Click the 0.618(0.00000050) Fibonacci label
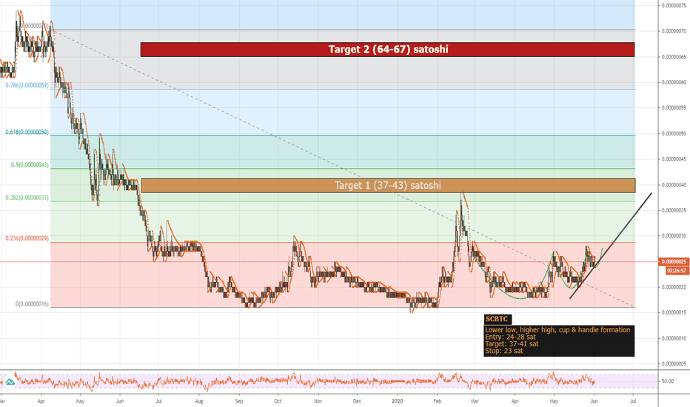This screenshot has height=407, width=690. [x=27, y=132]
